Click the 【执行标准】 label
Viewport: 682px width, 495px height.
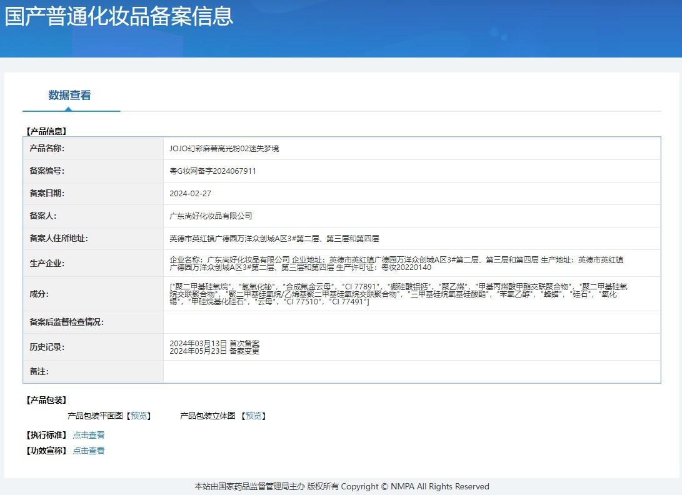click(x=46, y=435)
